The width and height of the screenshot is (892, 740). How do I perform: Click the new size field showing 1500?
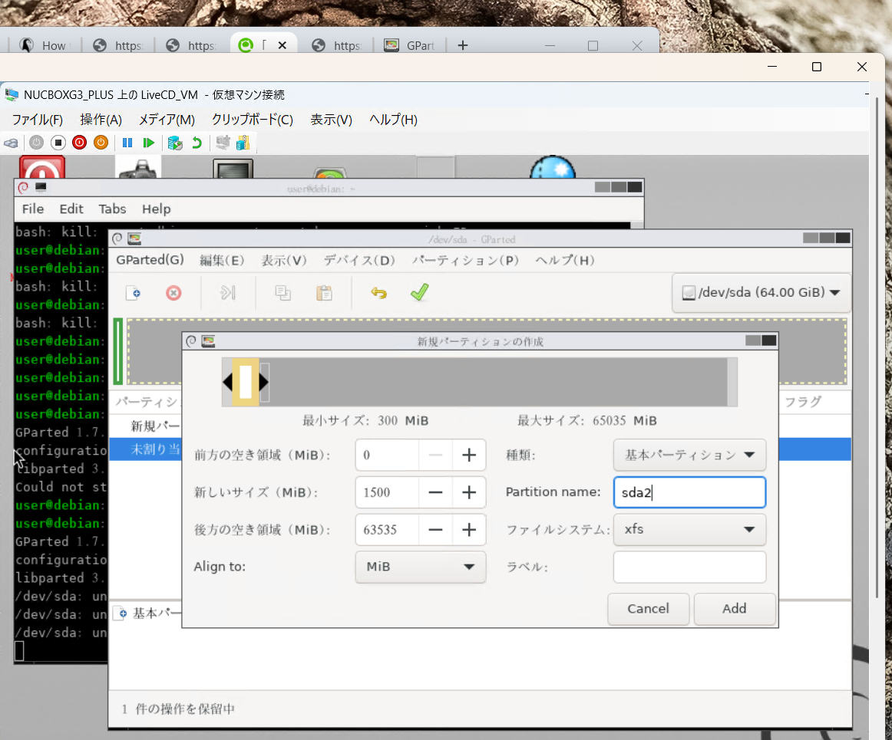[388, 492]
